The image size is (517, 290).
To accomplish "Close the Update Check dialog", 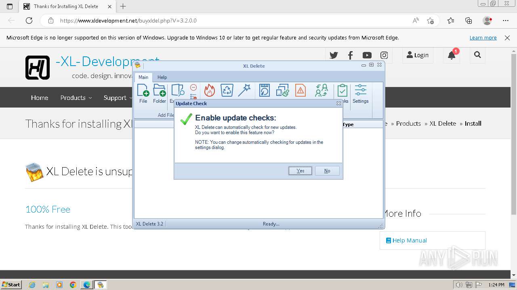I will (338, 104).
